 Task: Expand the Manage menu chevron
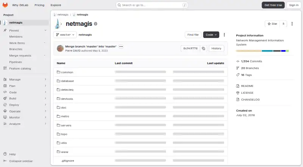pyautogui.click(x=45, y=79)
